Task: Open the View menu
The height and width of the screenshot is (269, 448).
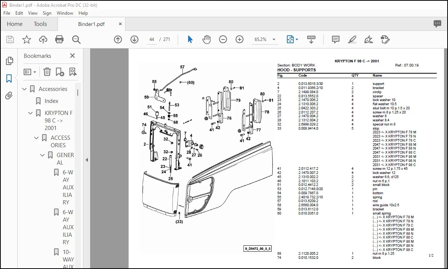Action: pos(33,13)
